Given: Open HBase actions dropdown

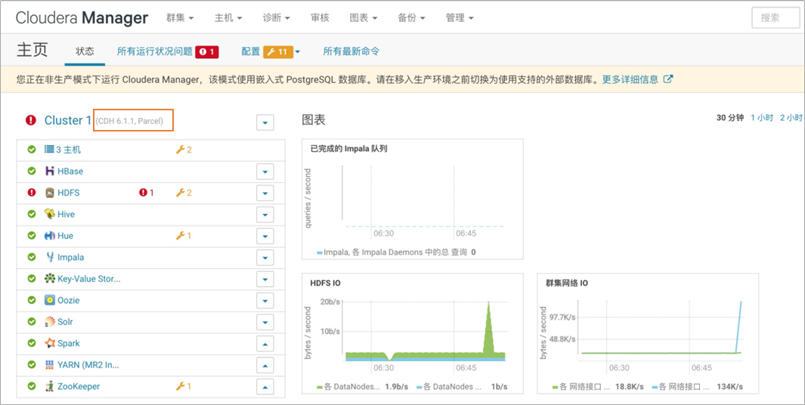Looking at the screenshot, I should tap(265, 172).
